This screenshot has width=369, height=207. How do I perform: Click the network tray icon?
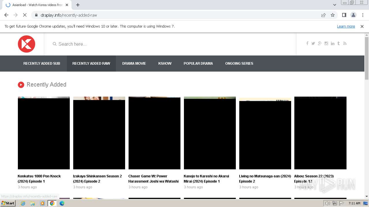(x=335, y=203)
